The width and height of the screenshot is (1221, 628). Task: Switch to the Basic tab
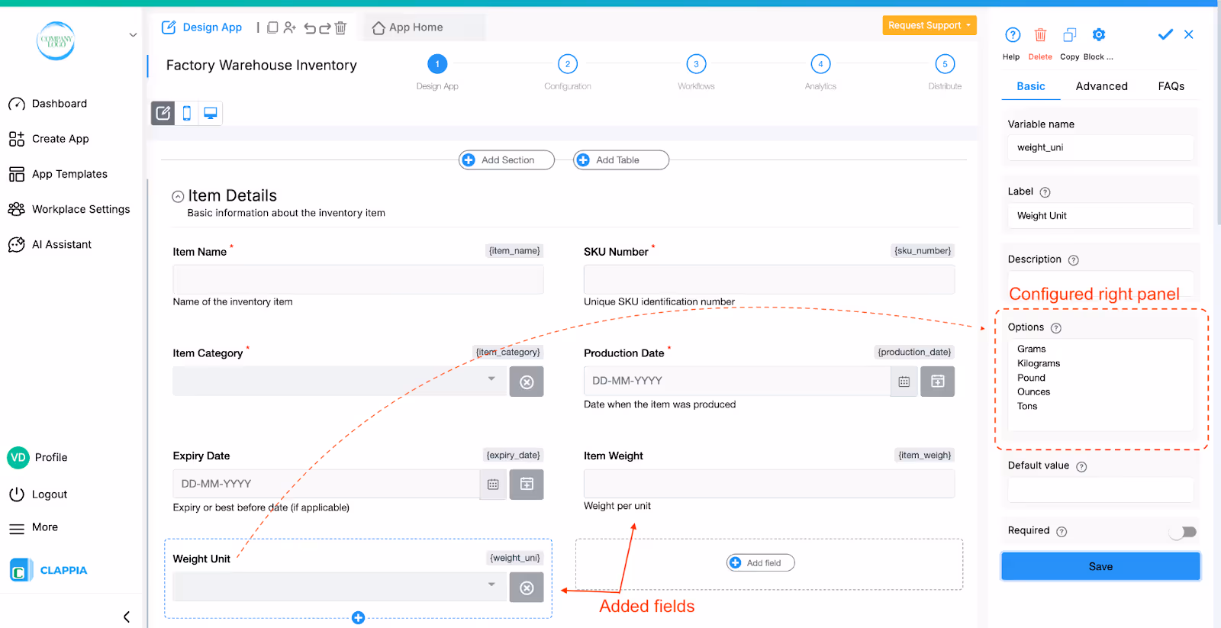(x=1031, y=86)
